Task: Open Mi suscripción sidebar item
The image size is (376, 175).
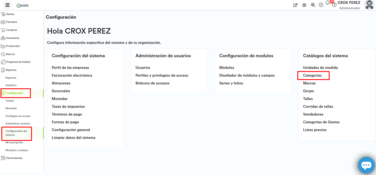Action: click(14, 142)
